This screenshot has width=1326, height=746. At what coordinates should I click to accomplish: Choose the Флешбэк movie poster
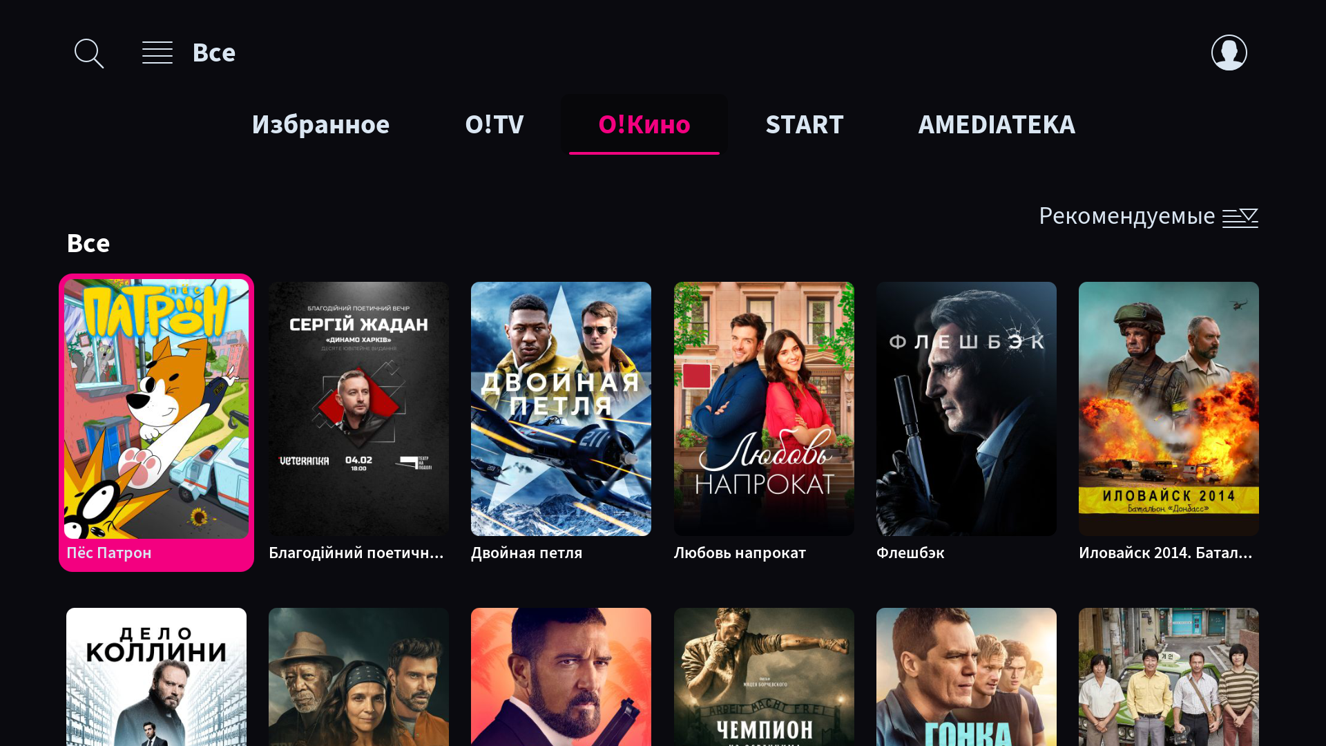tap(966, 409)
